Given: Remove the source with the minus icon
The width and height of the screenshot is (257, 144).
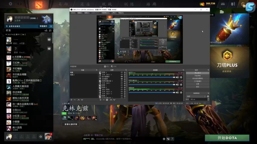Looking at the screenshot, I should (103, 100).
